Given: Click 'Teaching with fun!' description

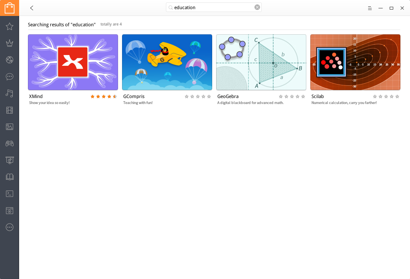Looking at the screenshot, I should 138,103.
